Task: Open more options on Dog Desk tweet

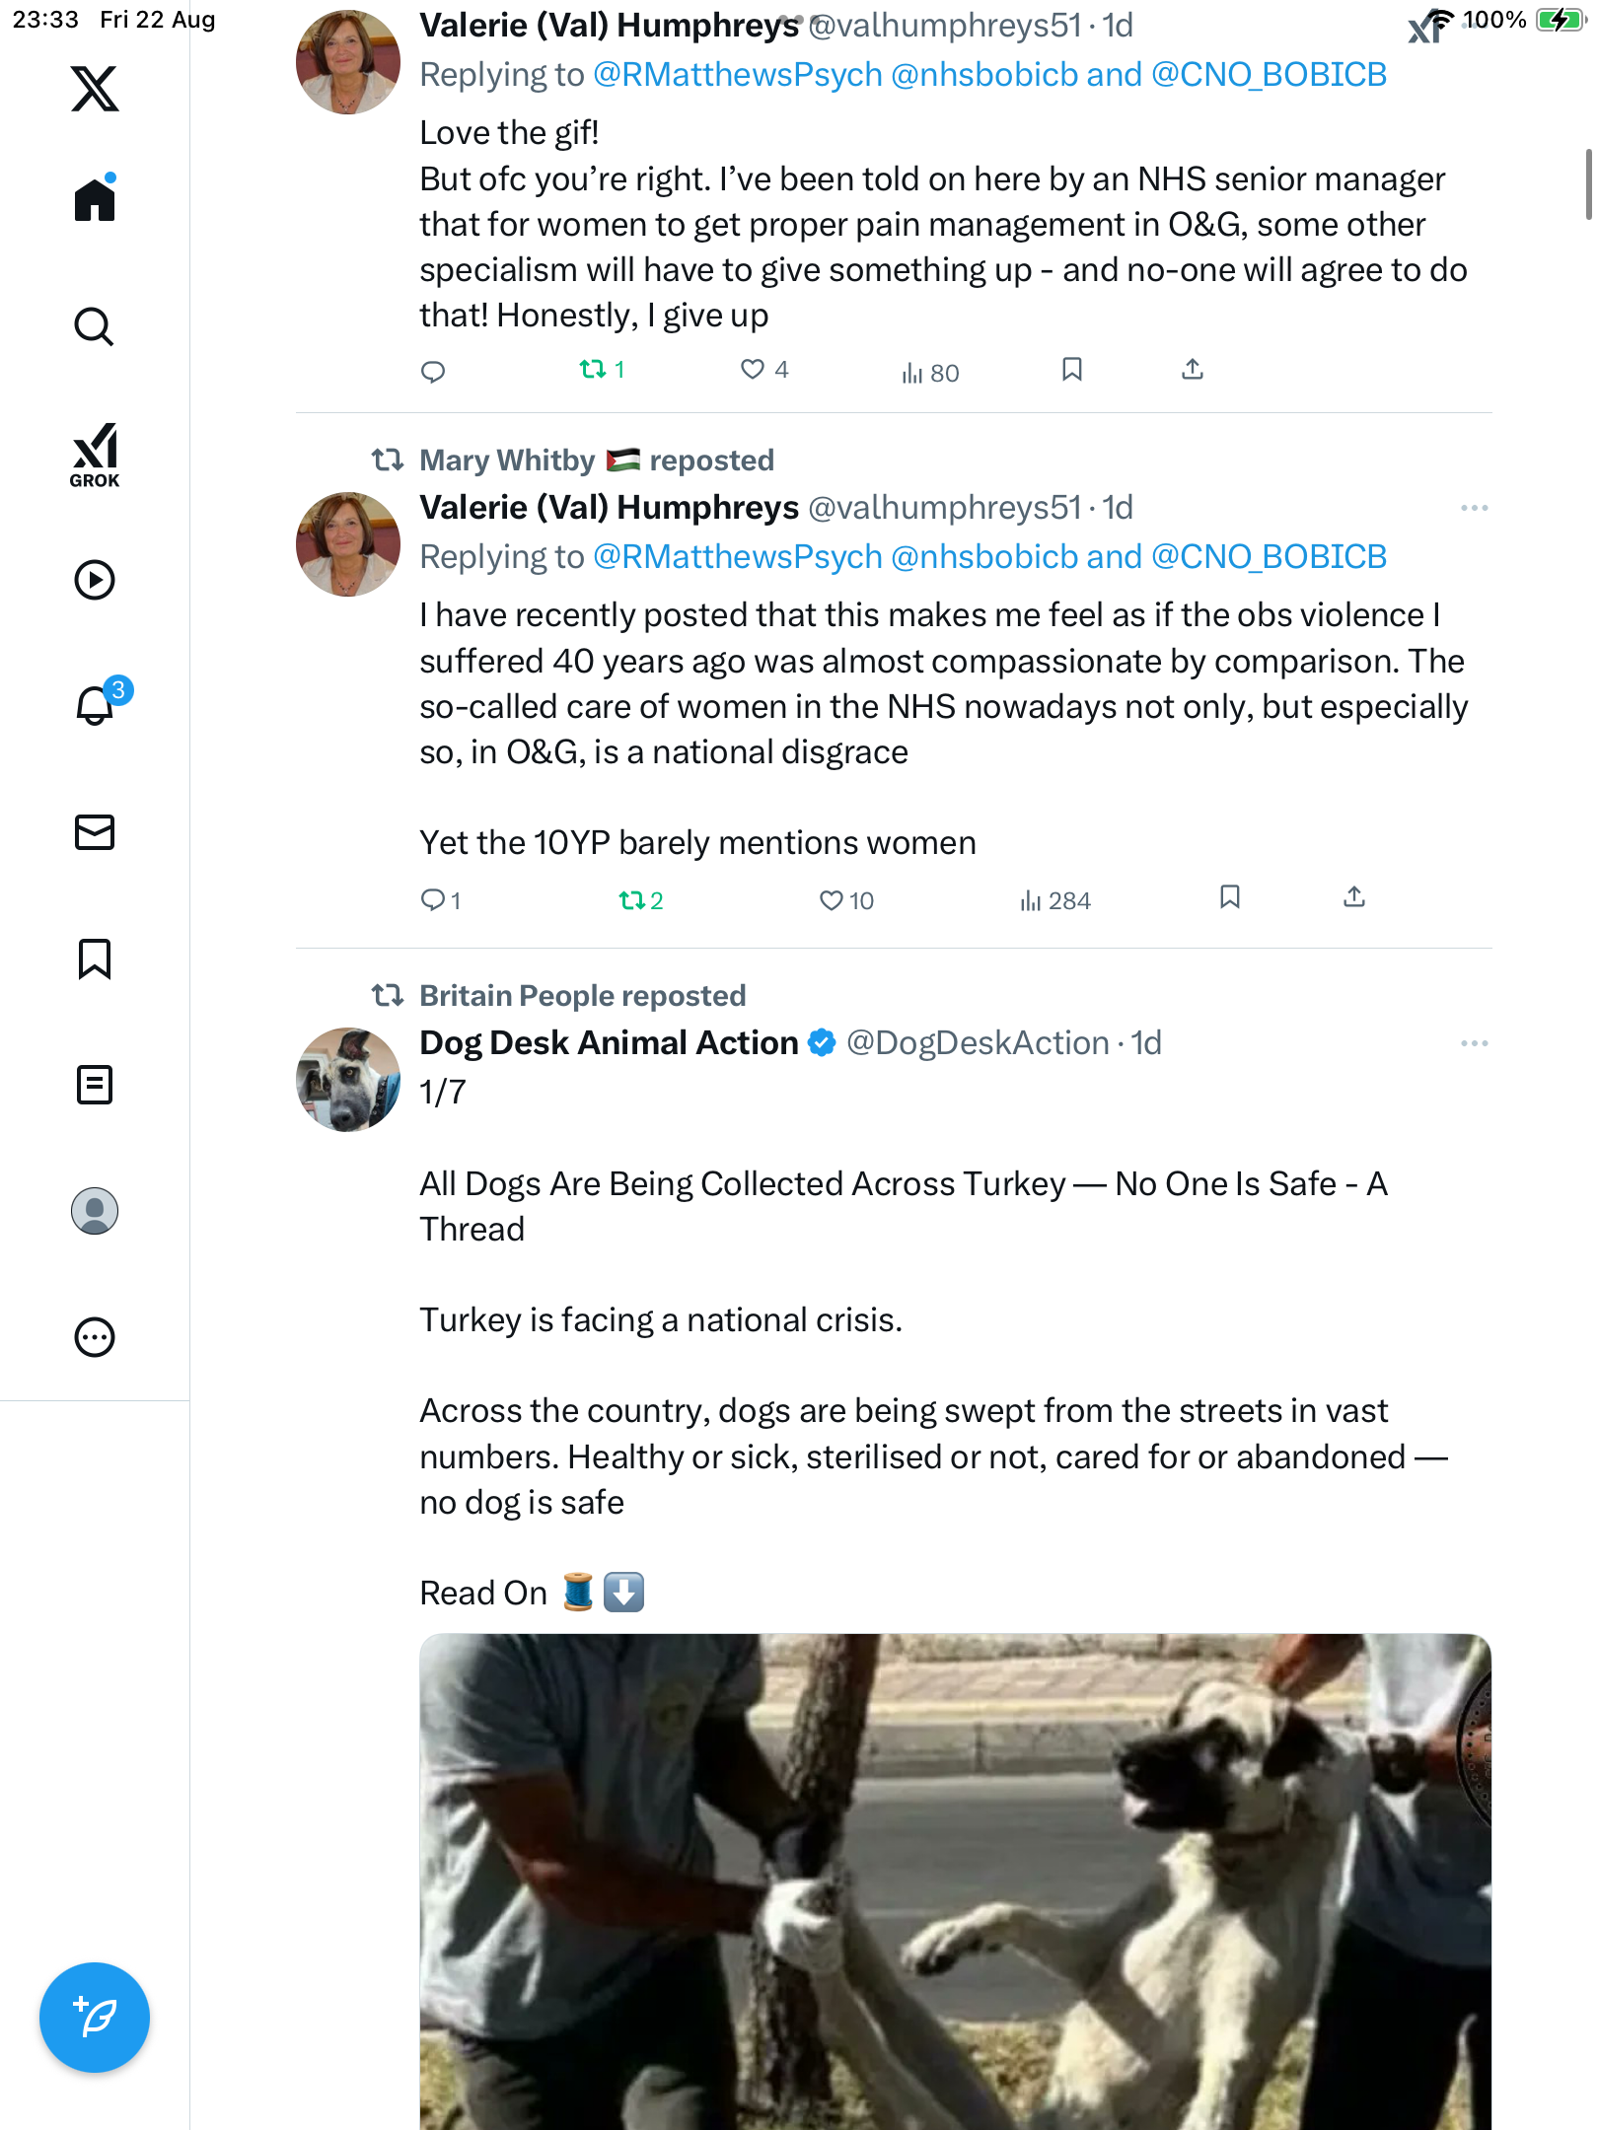Action: (1474, 1043)
